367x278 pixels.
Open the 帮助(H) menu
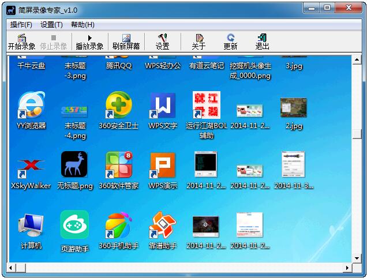click(x=83, y=25)
